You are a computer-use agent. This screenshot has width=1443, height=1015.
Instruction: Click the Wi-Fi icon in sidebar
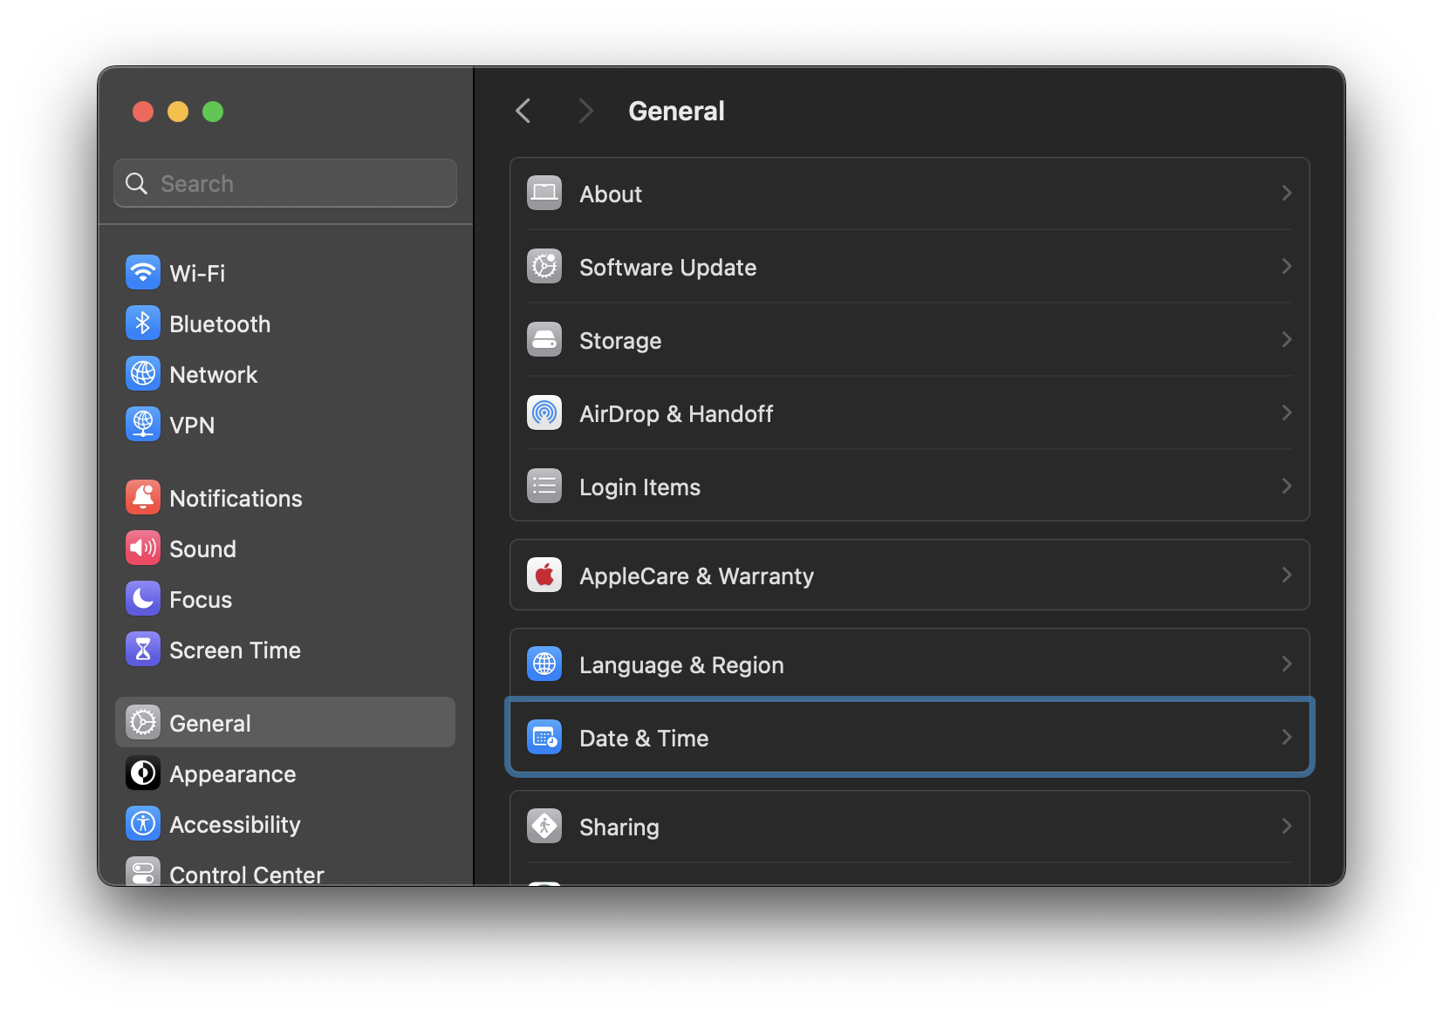click(x=143, y=273)
